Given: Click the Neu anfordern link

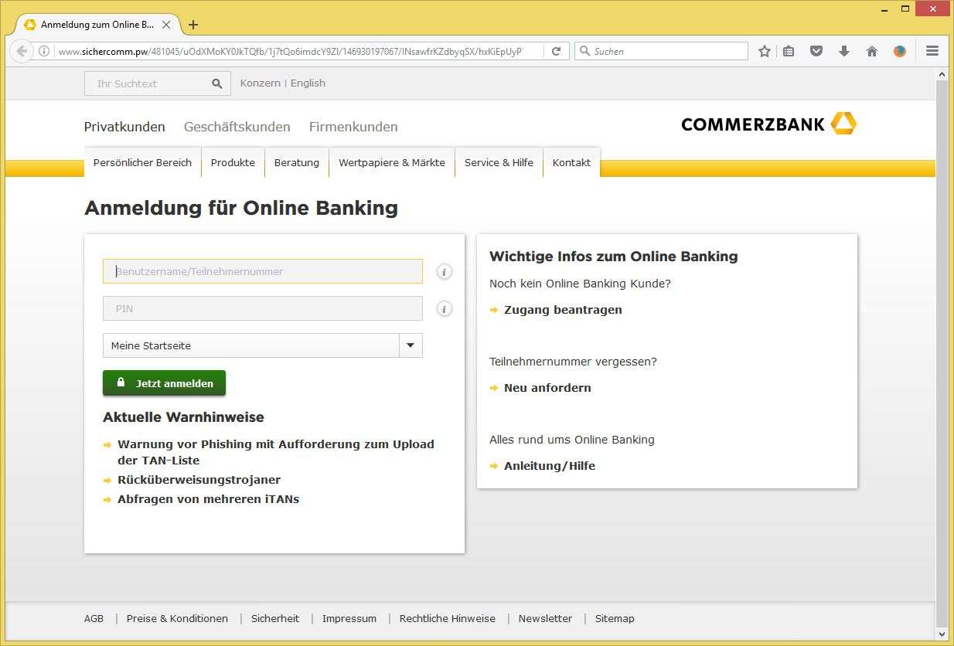Looking at the screenshot, I should (x=547, y=388).
